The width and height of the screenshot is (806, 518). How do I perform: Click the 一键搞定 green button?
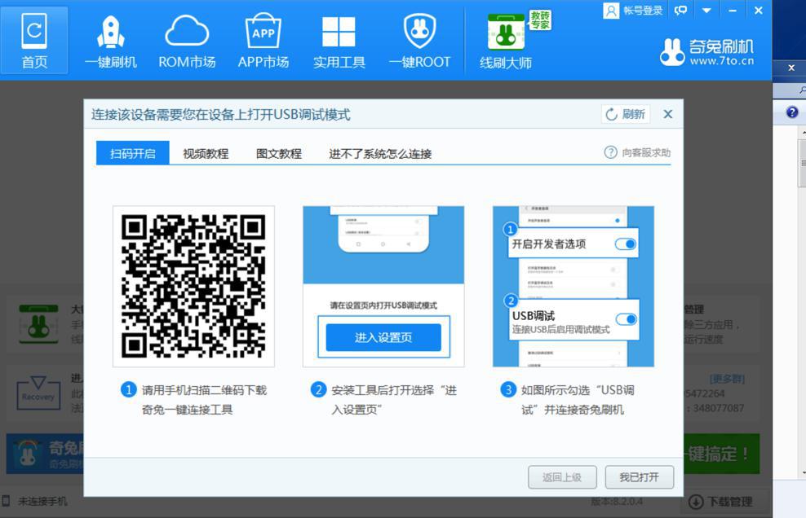point(721,454)
